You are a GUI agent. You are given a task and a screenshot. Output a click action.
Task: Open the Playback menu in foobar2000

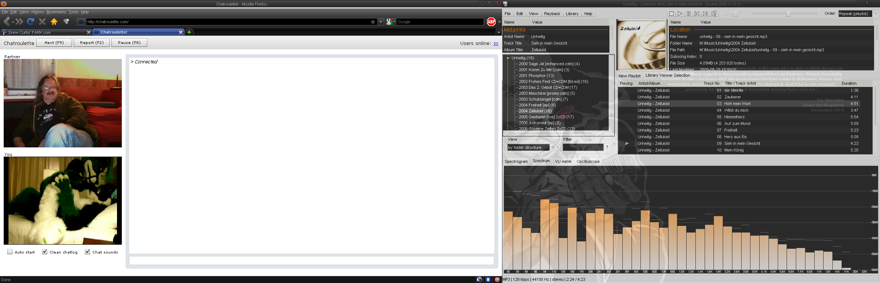click(552, 14)
